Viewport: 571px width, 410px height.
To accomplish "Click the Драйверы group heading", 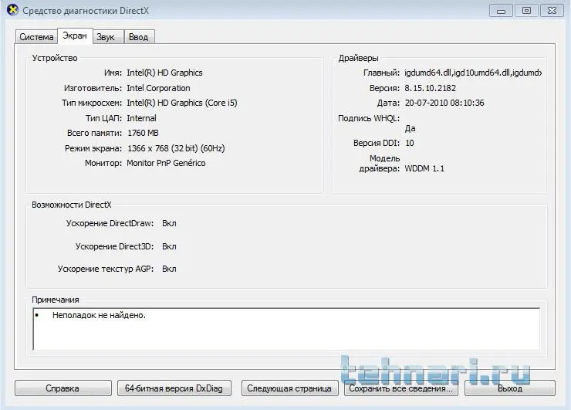I will [358, 59].
